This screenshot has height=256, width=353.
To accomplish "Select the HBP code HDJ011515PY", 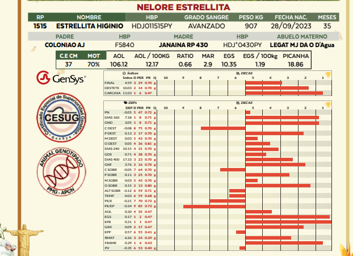I will click(x=152, y=26).
